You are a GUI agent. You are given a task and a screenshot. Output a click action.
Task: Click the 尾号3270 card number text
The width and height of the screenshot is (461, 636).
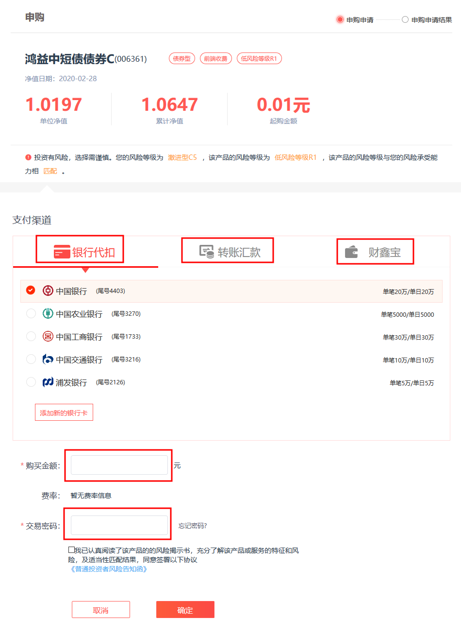126,314
